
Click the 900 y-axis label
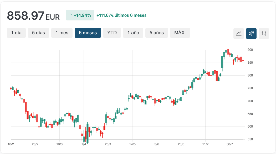point(250,50)
